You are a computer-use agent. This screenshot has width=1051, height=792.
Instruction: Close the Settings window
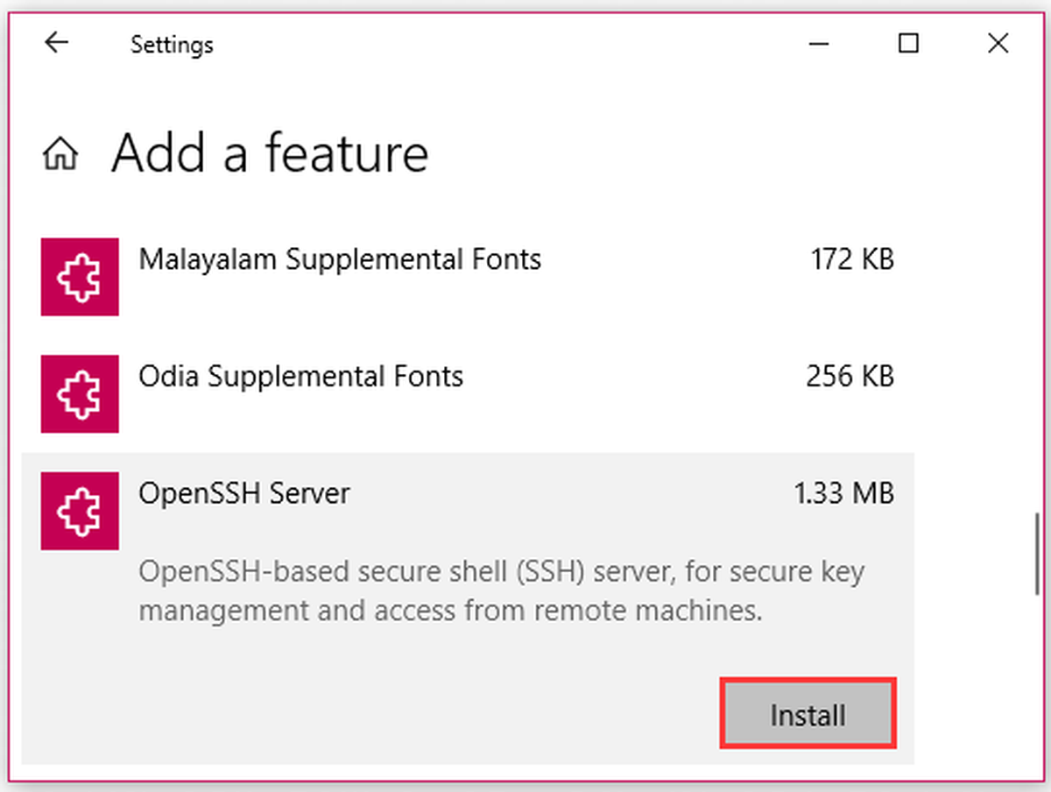(998, 43)
